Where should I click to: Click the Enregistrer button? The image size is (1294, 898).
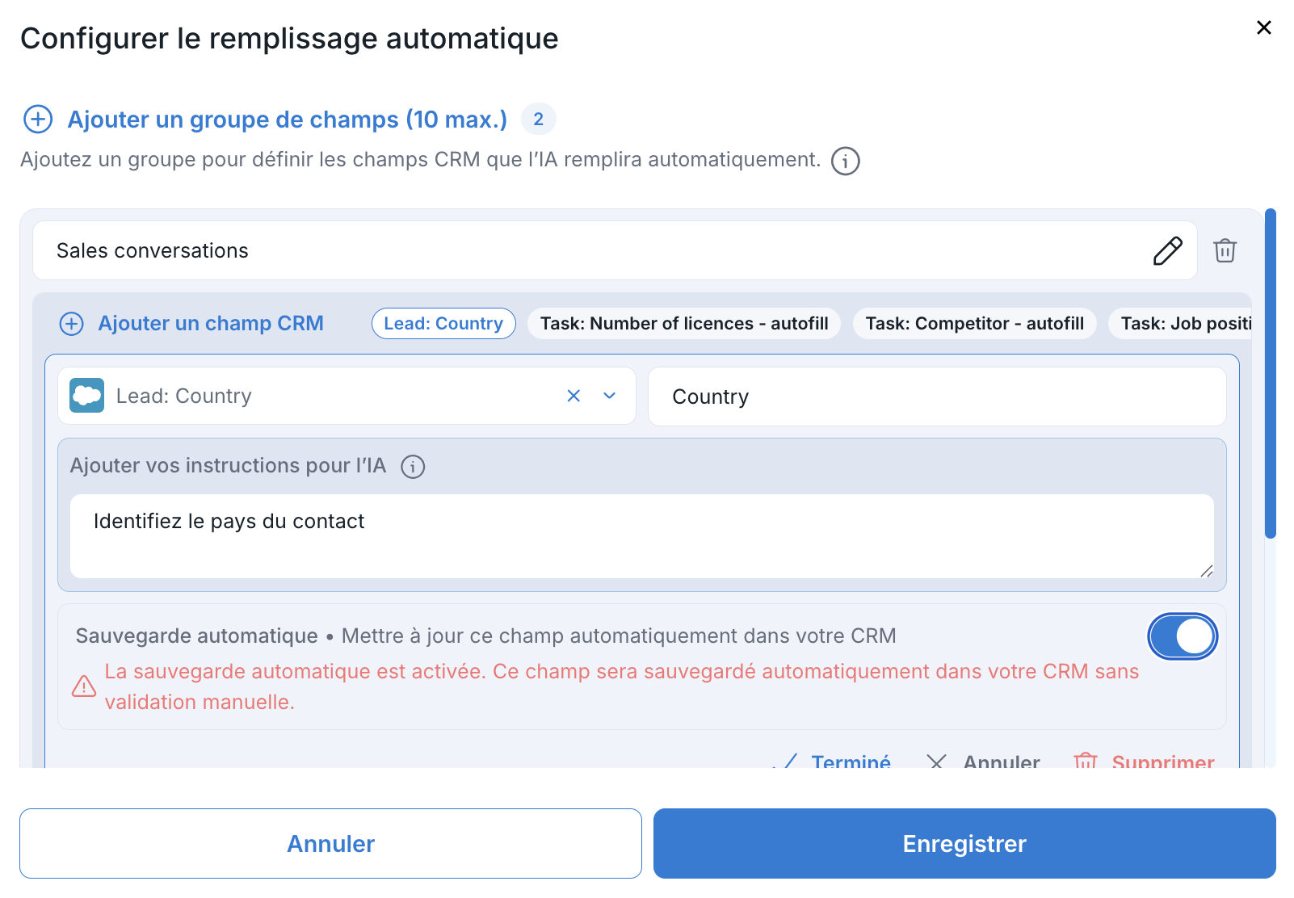pos(964,844)
